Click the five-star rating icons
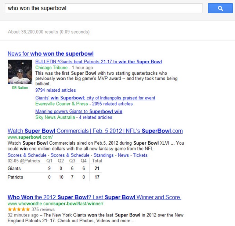Image resolution: width=235 pixels, height=226 pixels. pyautogui.click(x=20, y=209)
